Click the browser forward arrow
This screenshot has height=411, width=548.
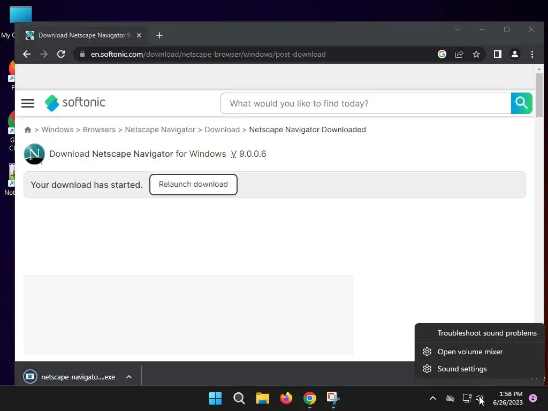tap(44, 54)
